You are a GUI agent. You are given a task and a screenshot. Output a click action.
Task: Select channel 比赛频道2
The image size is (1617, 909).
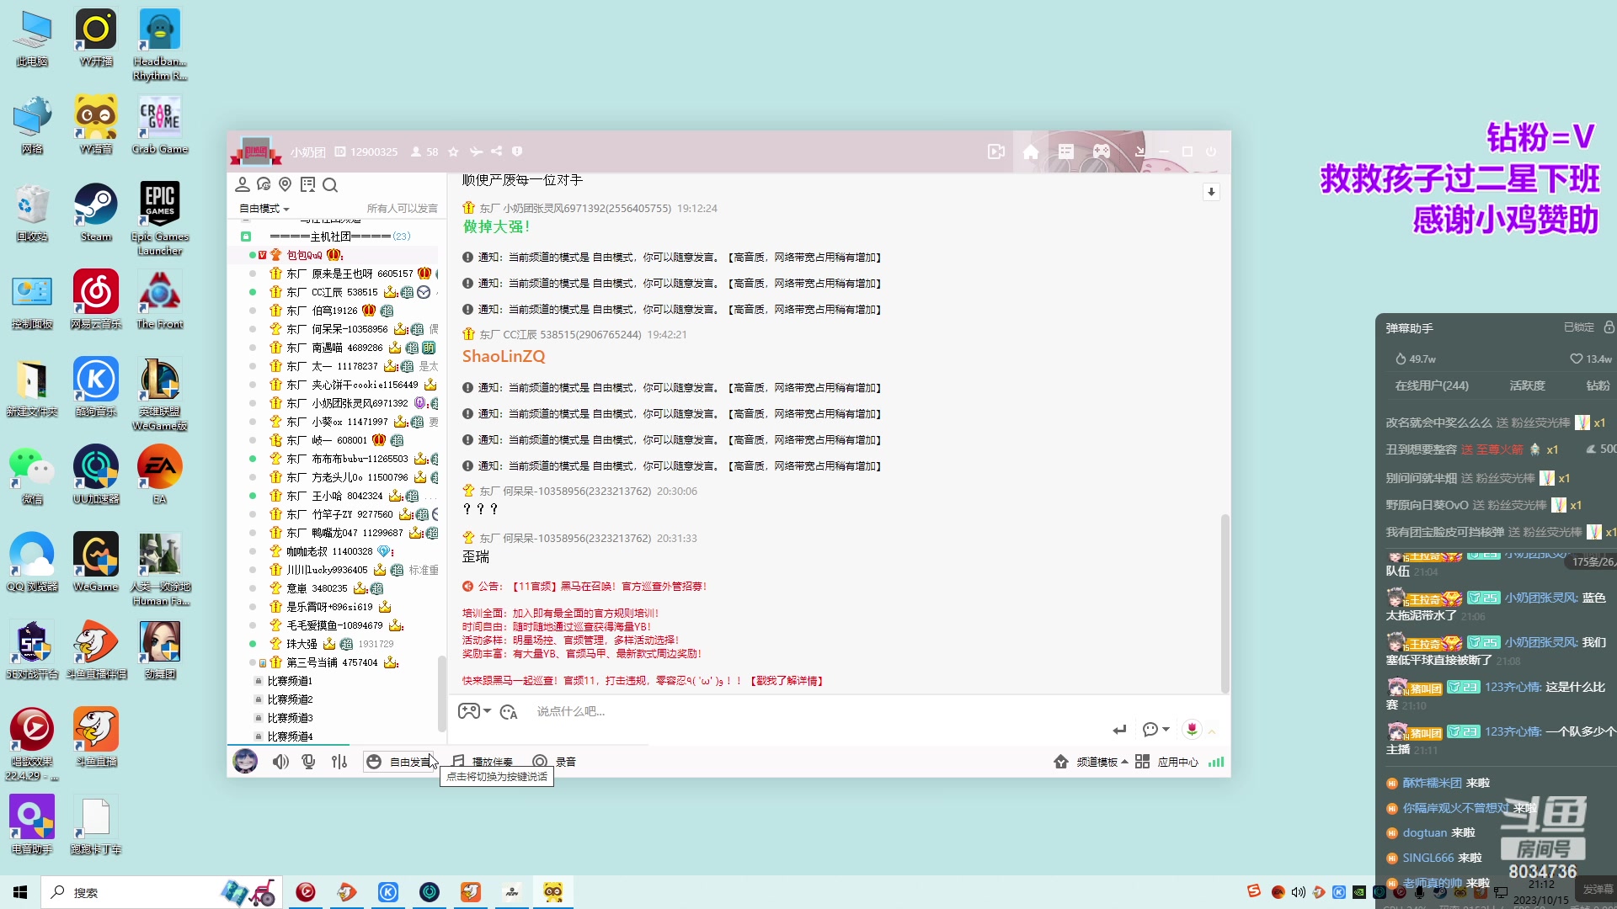[x=290, y=699]
